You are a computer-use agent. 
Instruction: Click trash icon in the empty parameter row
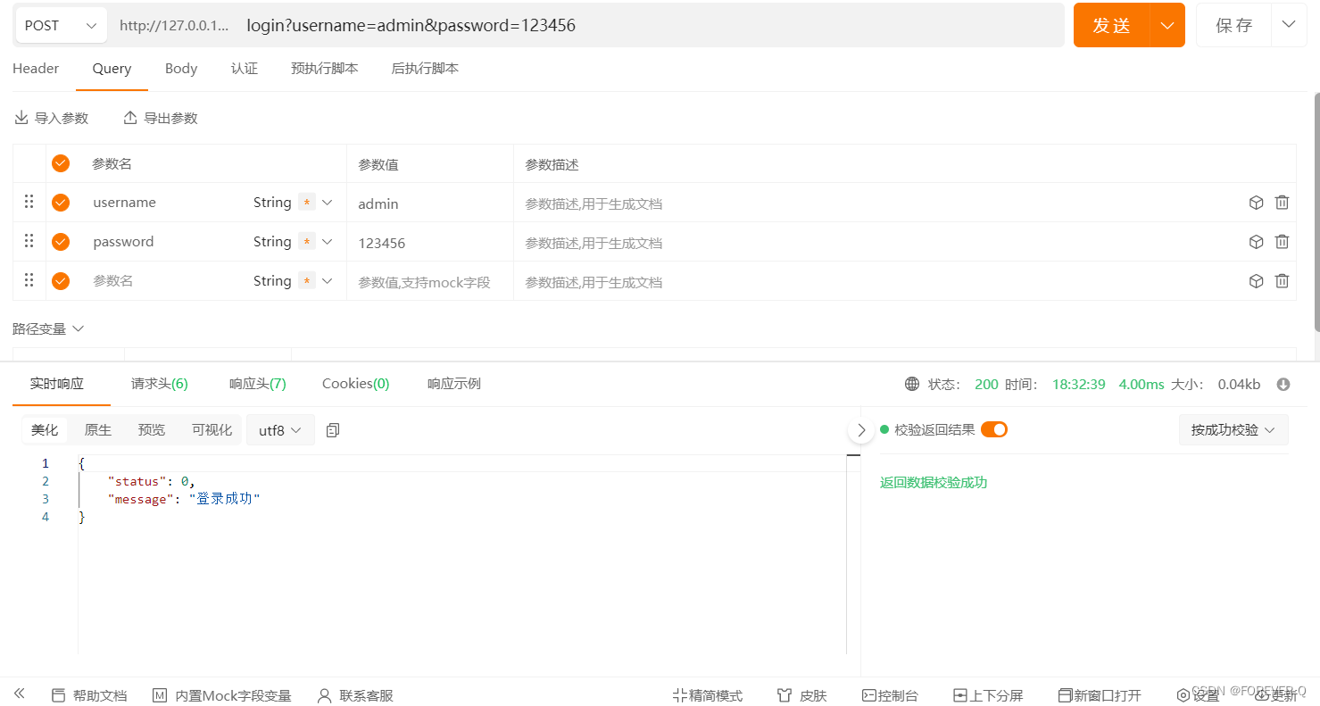(1282, 281)
